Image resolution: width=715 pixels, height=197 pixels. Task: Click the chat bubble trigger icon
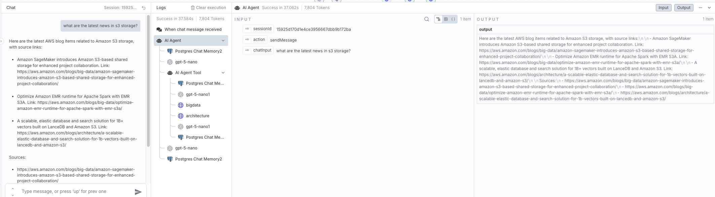pyautogui.click(x=159, y=29)
